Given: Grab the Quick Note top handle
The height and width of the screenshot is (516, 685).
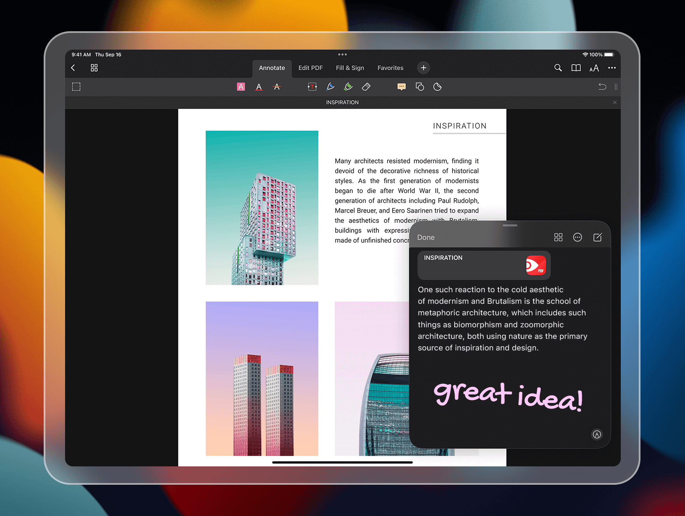Looking at the screenshot, I should pos(510,225).
